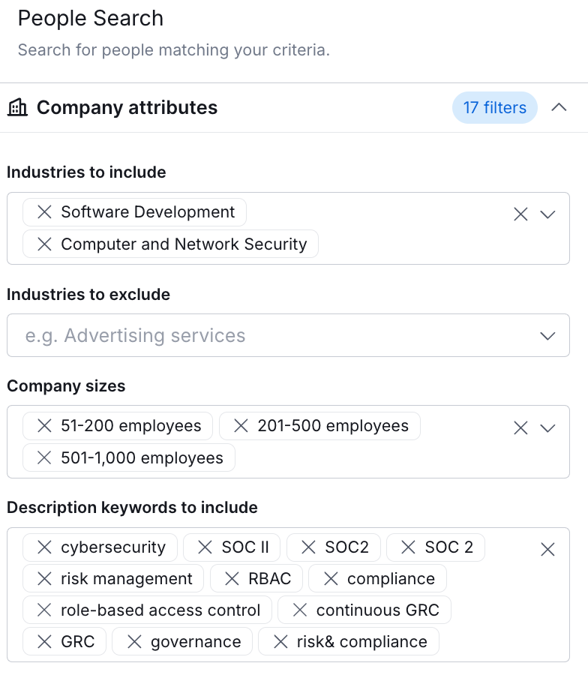Remove the 51-200 employees size tag

(x=44, y=426)
